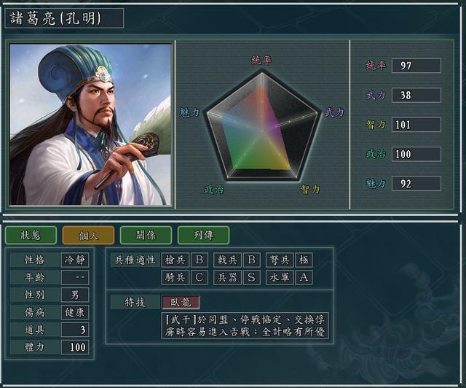Image resolution: width=466 pixels, height=388 pixels.
Task: Click the 性格 value 冷靜
Action: click(x=75, y=260)
